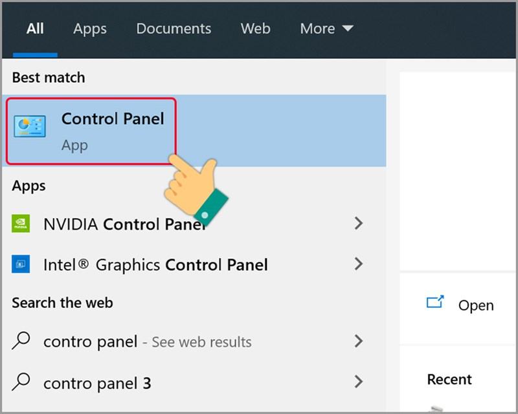Expand the NVIDIA Control Panel result arrow
Viewport: 518px width, 414px height.
(358, 224)
